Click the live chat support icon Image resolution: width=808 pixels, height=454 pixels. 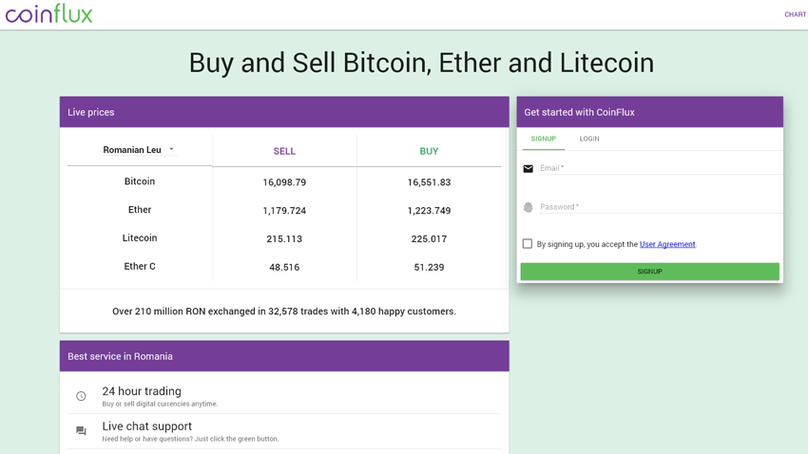81,431
